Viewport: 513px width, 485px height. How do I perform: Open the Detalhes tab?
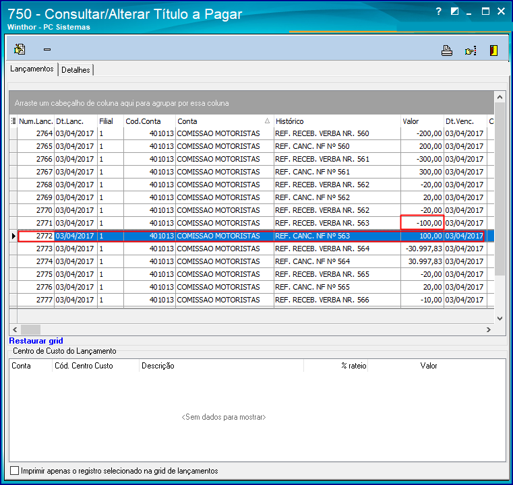pyautogui.click(x=76, y=70)
